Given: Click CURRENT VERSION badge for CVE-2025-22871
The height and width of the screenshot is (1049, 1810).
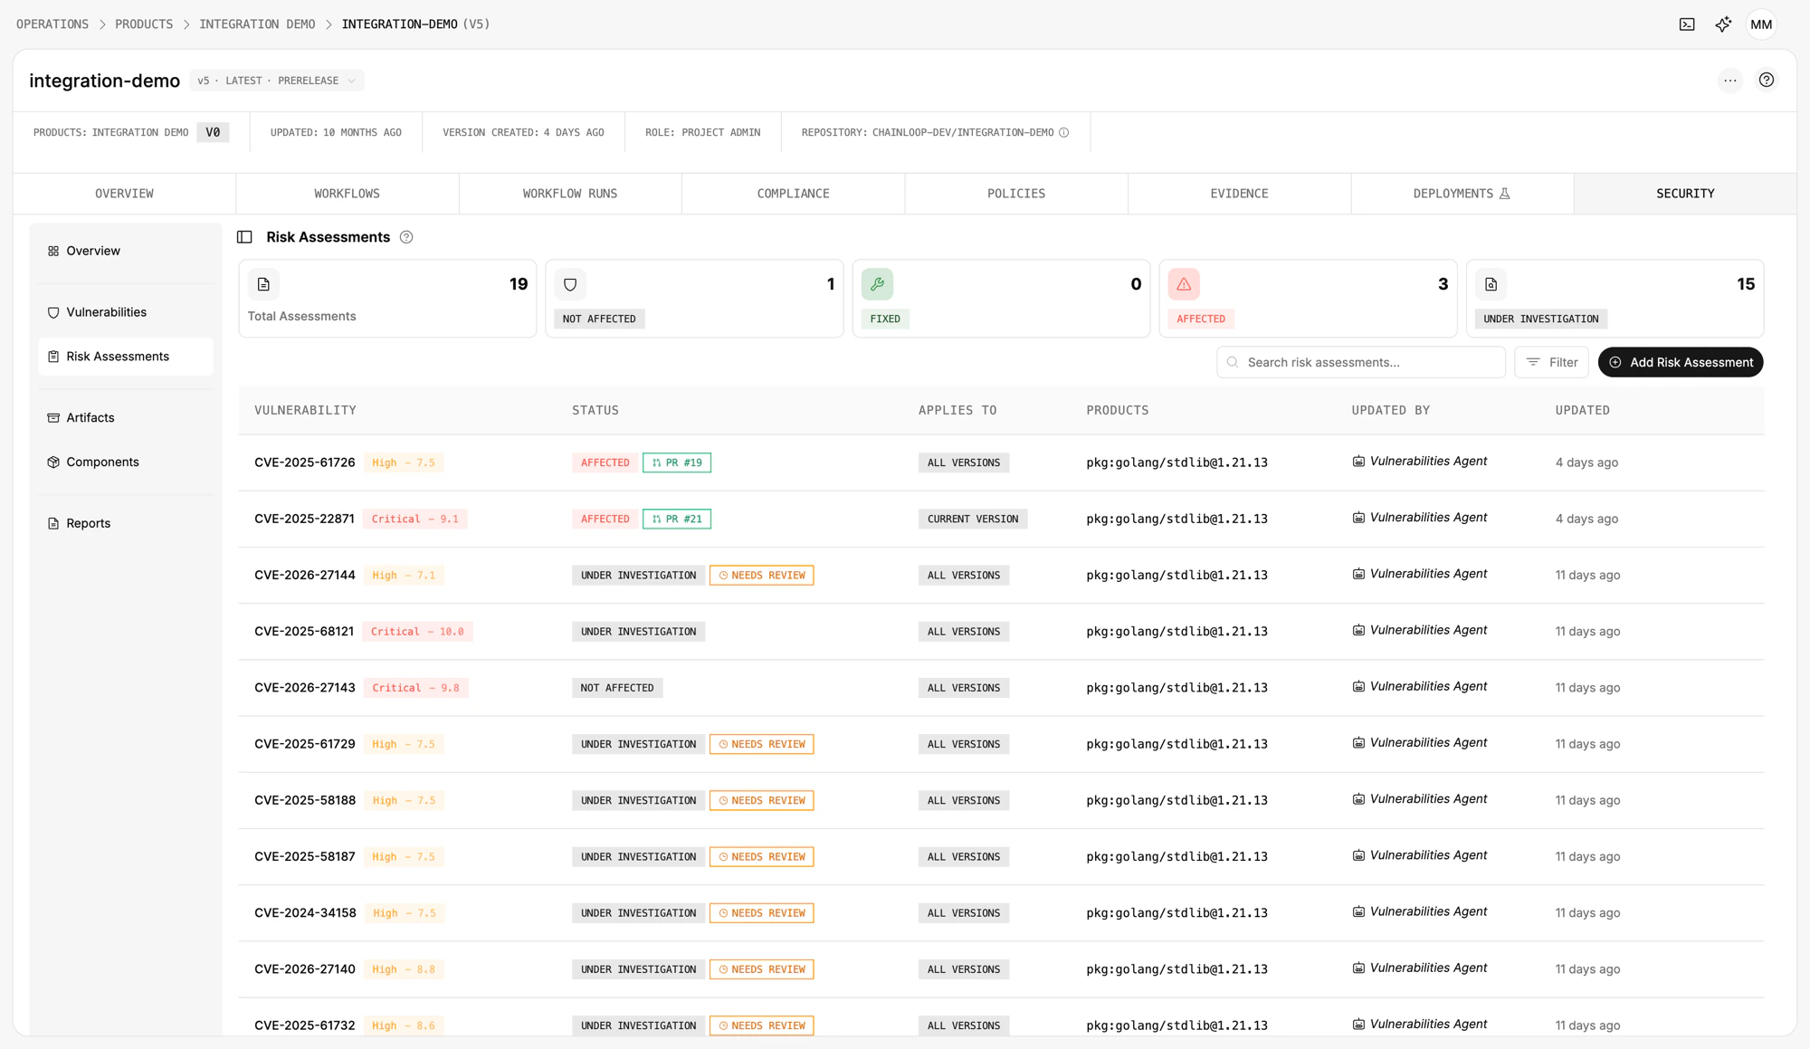Looking at the screenshot, I should pos(973,519).
